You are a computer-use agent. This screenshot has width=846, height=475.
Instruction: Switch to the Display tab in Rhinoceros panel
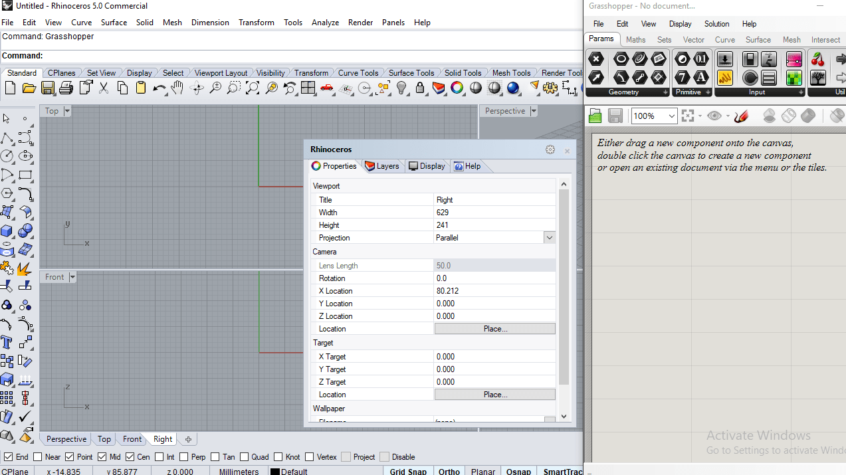(427, 166)
